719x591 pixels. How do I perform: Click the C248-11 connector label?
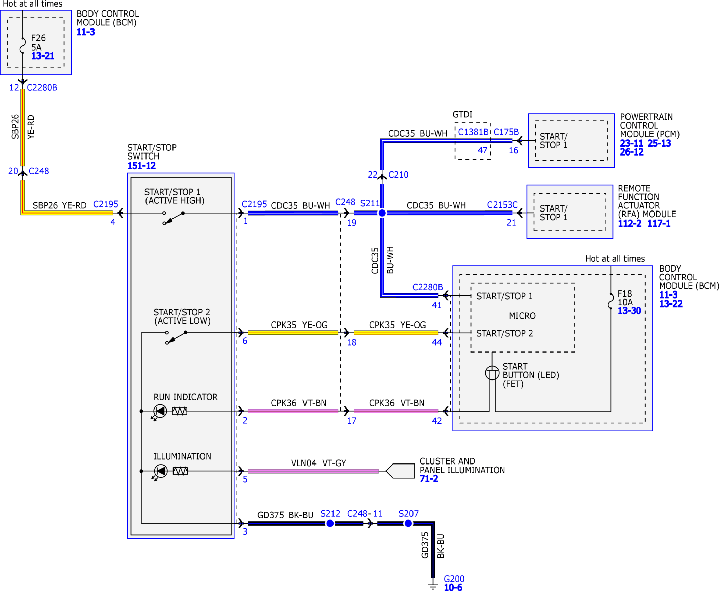(365, 514)
